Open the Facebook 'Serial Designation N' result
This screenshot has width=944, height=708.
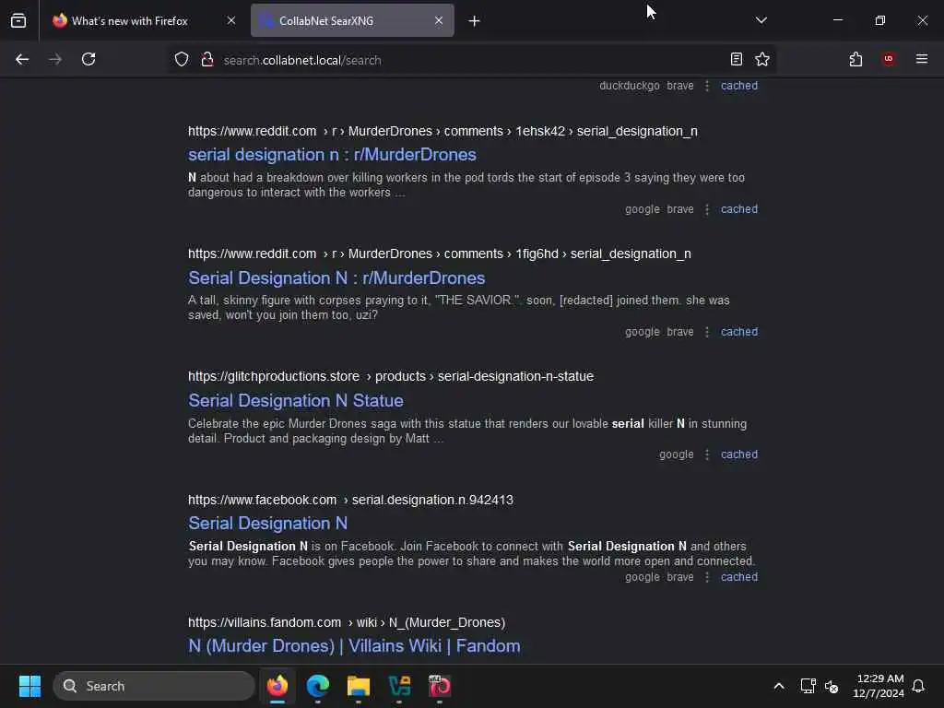pos(268,524)
